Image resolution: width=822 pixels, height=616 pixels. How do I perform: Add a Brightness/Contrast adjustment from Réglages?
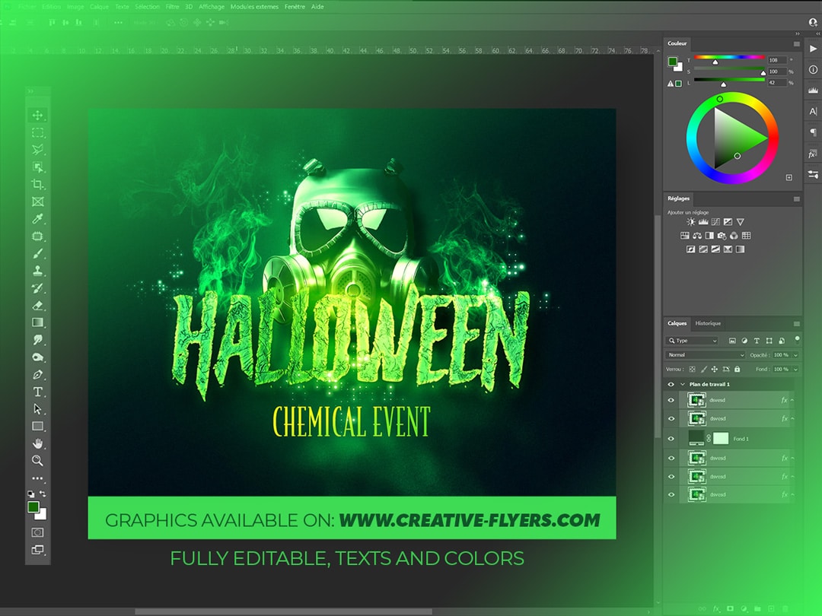pos(691,222)
